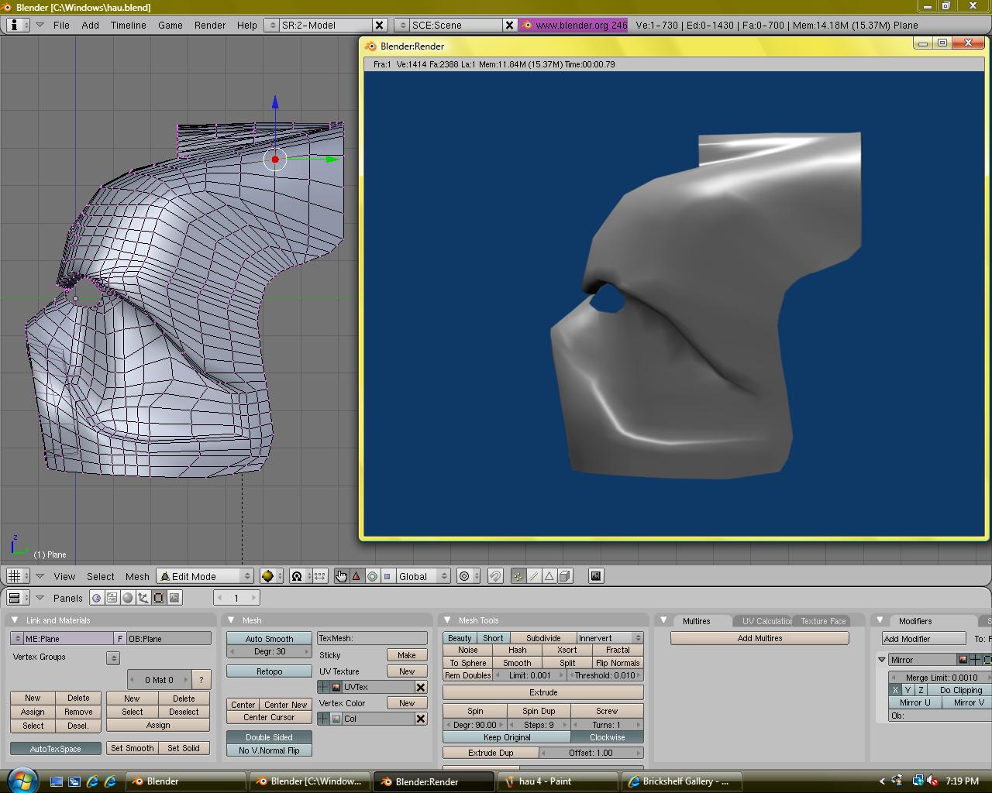Image resolution: width=992 pixels, height=793 pixels.
Task: Click the translate manipulator triangle icon
Action: click(356, 576)
